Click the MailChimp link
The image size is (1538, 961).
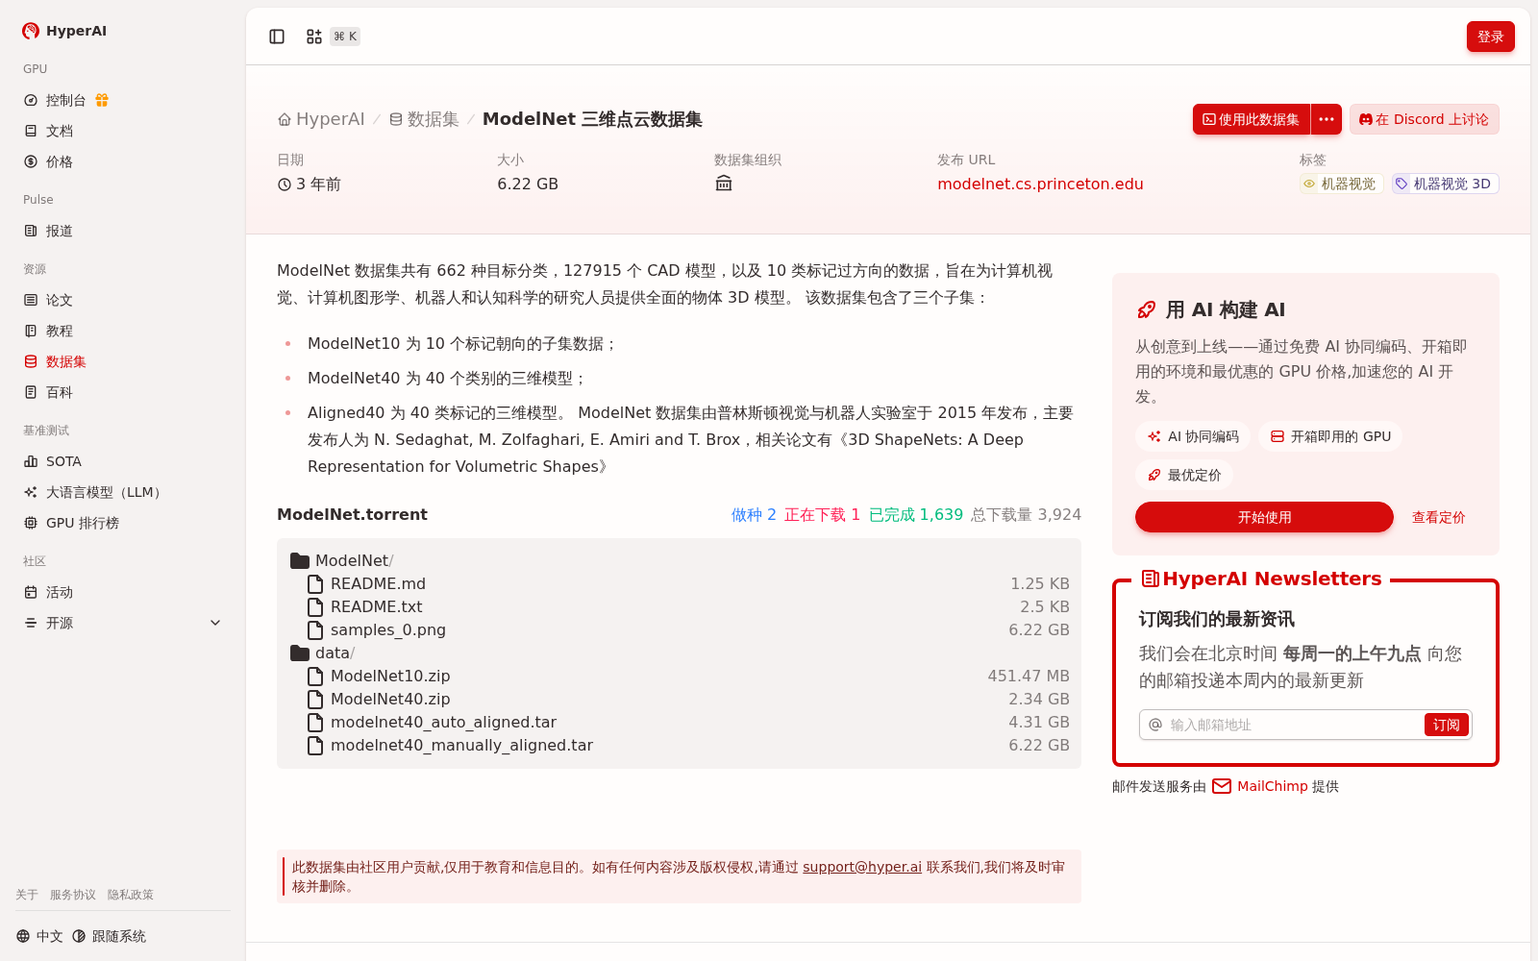[1272, 786]
